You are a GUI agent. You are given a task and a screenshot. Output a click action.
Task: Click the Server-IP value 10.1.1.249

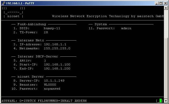[x=54, y=81]
